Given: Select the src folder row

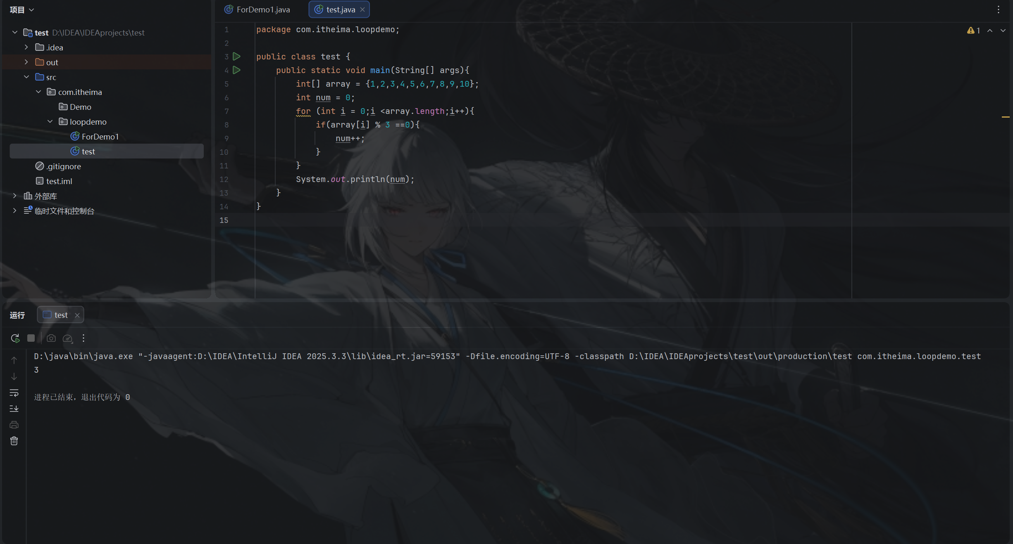Looking at the screenshot, I should coord(107,77).
